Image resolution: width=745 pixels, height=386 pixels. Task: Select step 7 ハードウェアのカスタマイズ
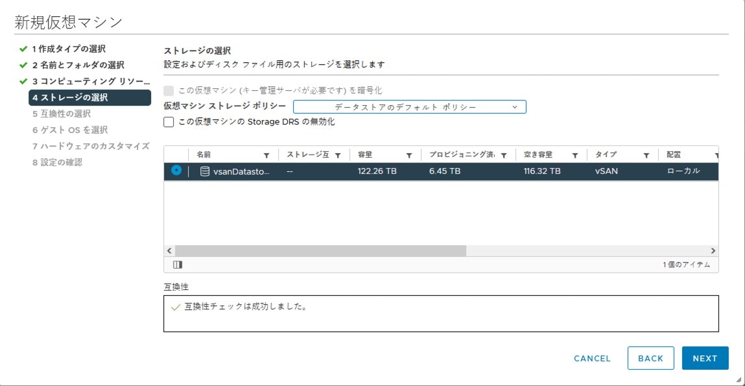pos(91,146)
